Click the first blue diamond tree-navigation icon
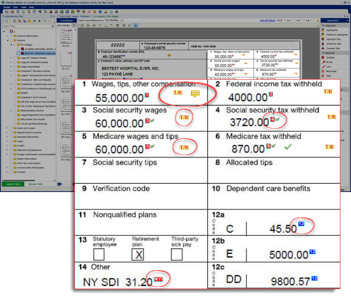Screen dimensions: 351x297 click(34, 21)
